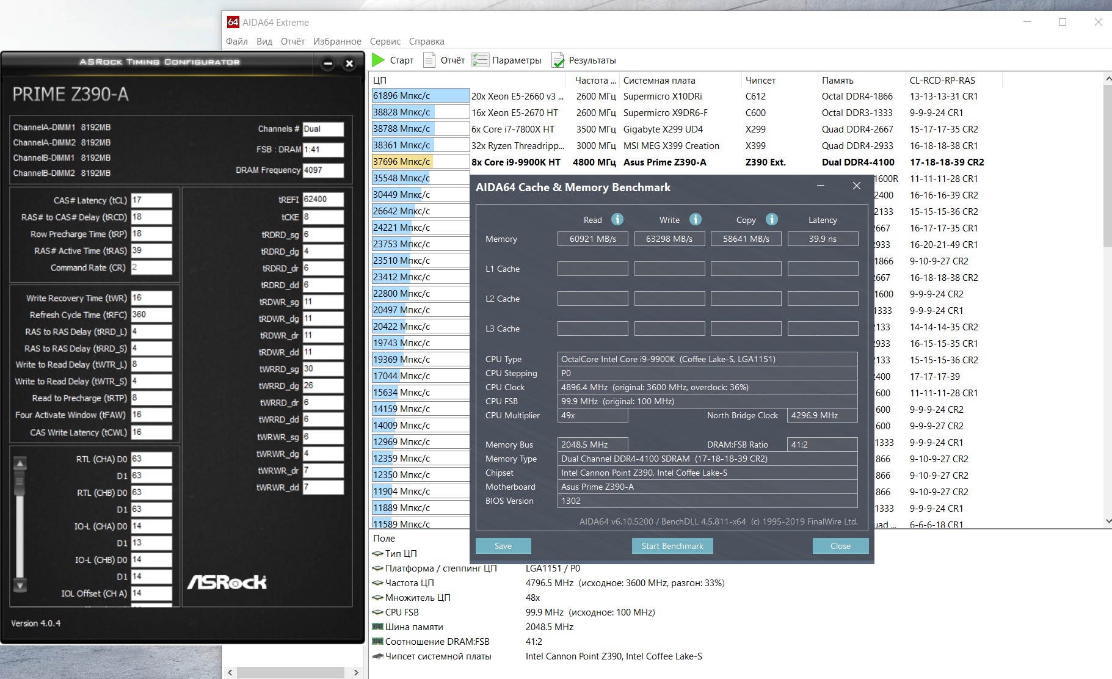Close the ASRock Timing Configurator window
Screen dimensions: 1112x679
[x=349, y=64]
